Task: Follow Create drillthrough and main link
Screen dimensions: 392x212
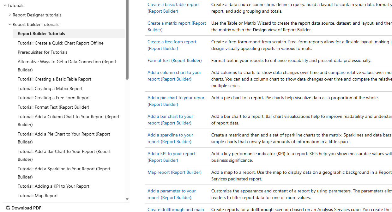Action: [176, 209]
